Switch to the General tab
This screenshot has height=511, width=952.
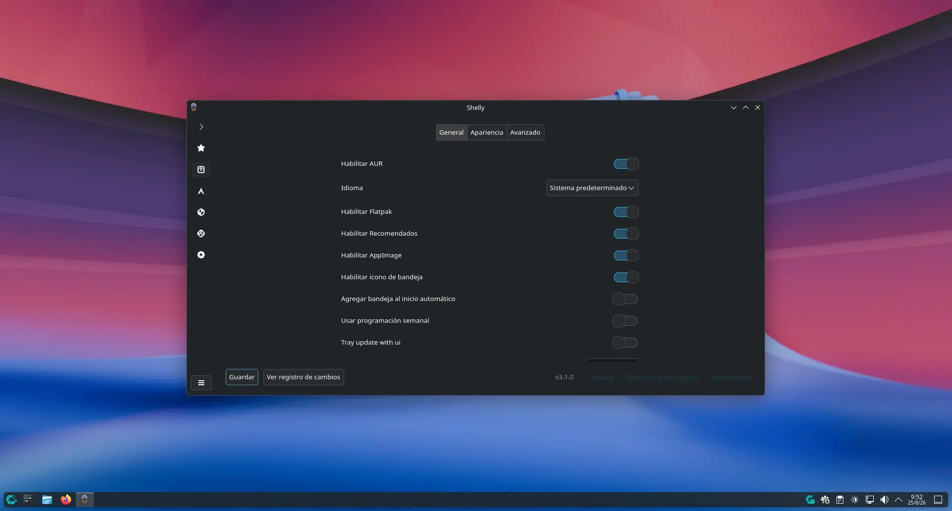click(451, 133)
